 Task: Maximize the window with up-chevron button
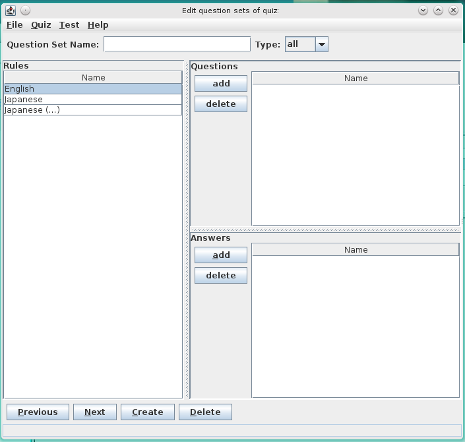pos(439,11)
